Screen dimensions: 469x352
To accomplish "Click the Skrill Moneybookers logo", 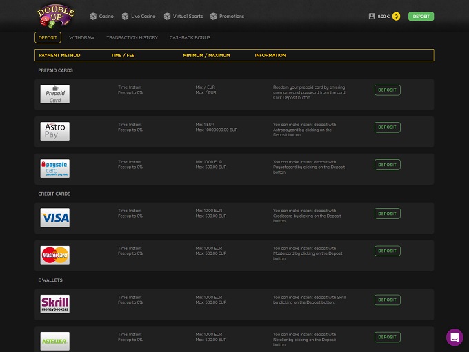I will pyautogui.click(x=55, y=304).
